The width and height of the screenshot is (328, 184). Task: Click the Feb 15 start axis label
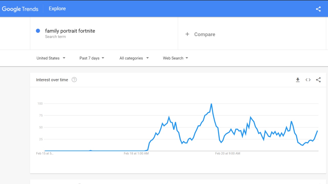[45, 153]
